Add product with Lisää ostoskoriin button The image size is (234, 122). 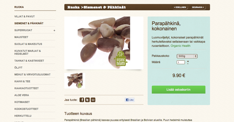pyautogui.click(x=178, y=89)
